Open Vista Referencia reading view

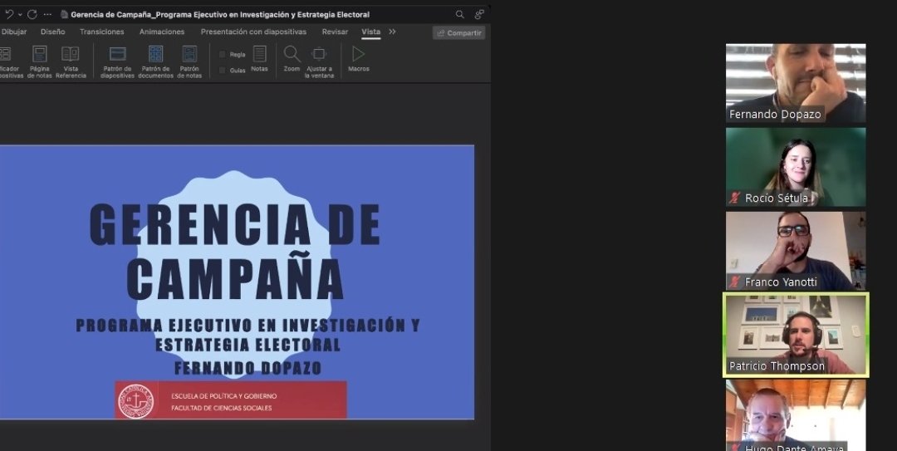tap(71, 61)
